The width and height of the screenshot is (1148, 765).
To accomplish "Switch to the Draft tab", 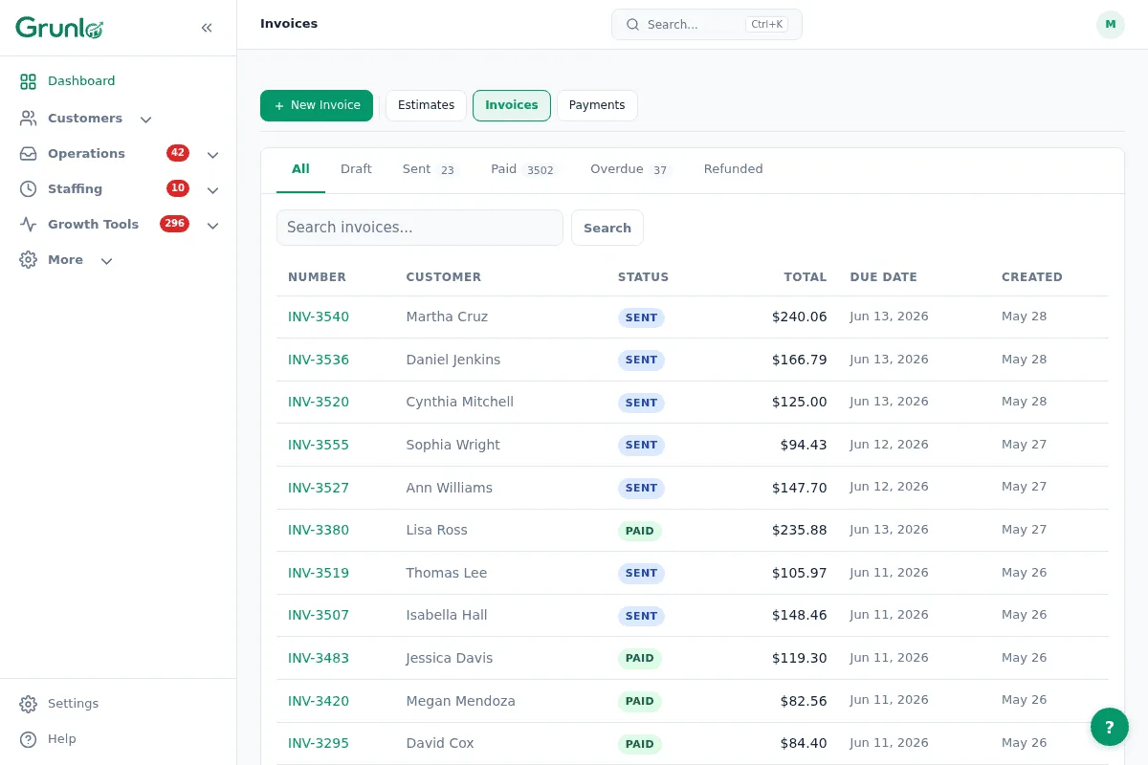I will tap(356, 169).
